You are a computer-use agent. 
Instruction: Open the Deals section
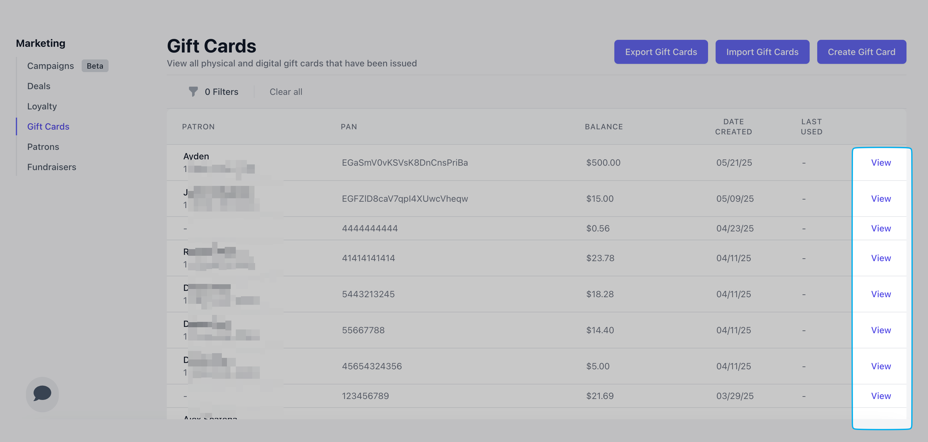click(39, 86)
